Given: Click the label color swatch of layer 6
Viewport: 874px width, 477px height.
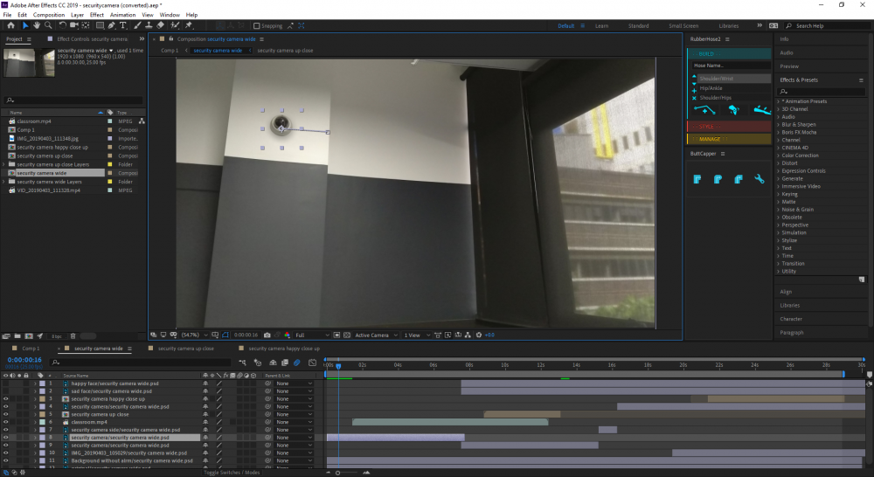Looking at the screenshot, I should pyautogui.click(x=42, y=422).
